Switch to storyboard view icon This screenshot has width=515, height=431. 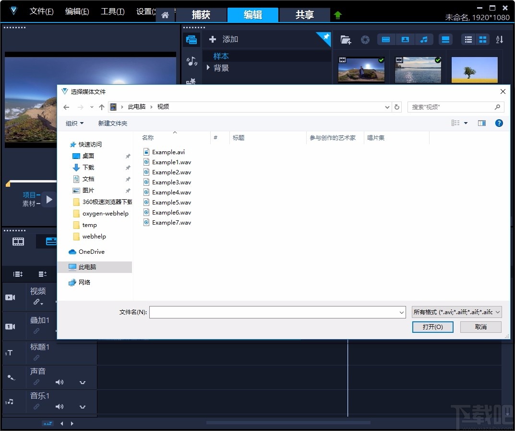[x=18, y=241]
